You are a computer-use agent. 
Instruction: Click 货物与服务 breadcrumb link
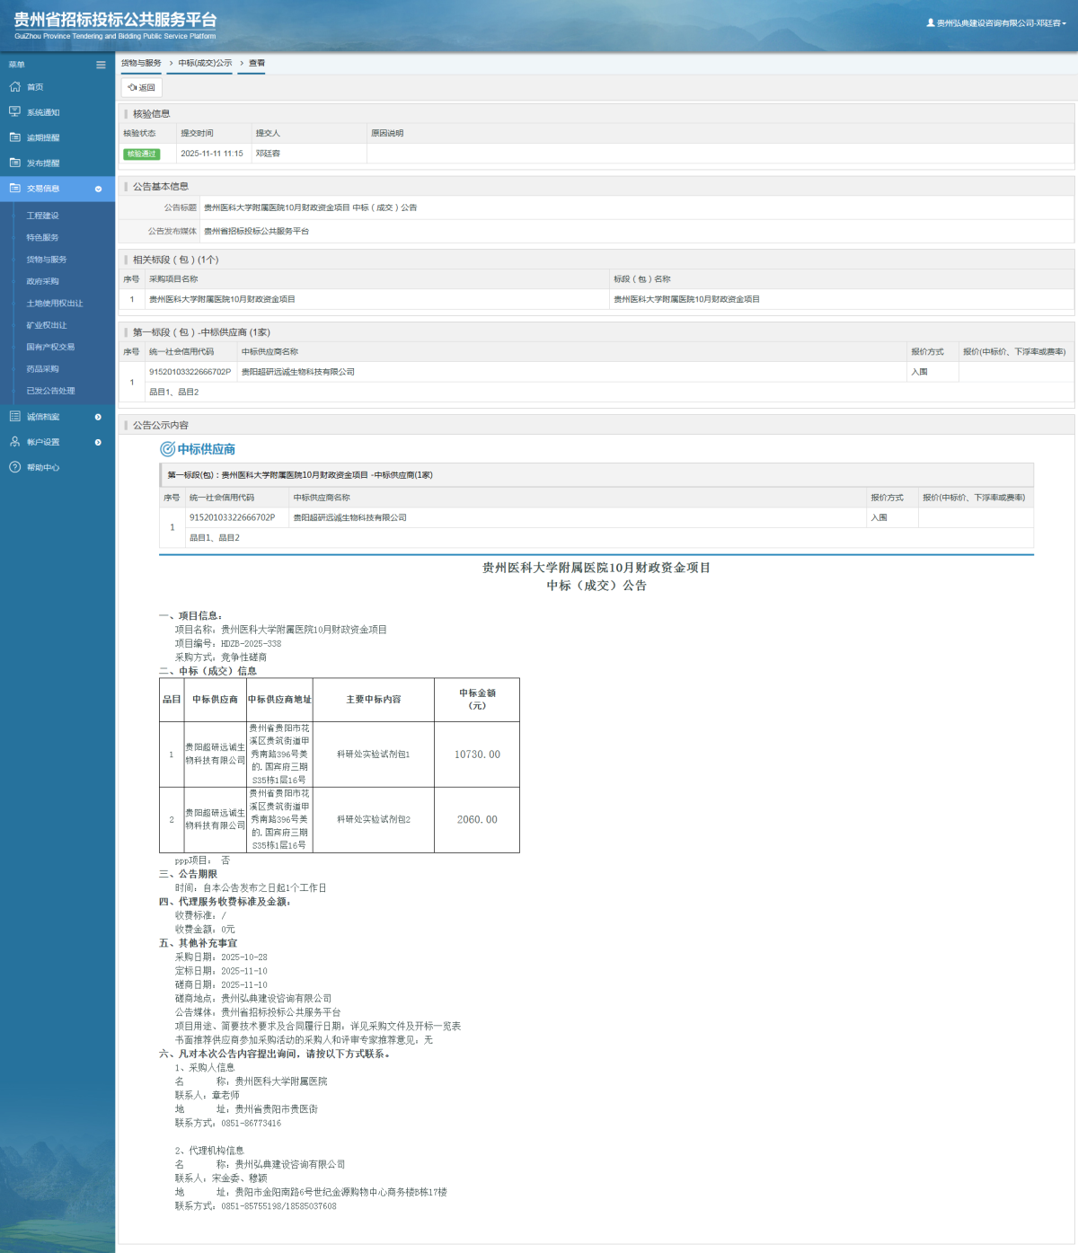[141, 63]
